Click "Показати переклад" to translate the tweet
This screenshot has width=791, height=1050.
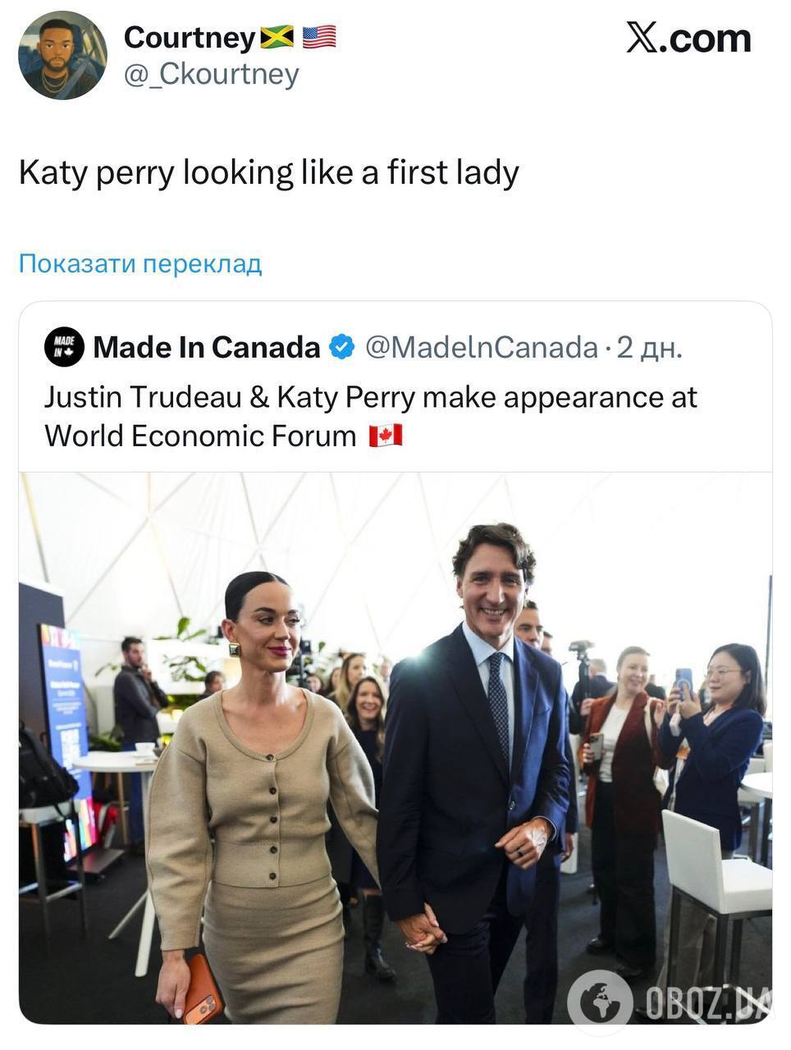(140, 264)
